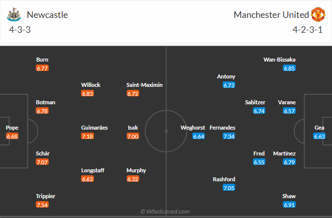The width and height of the screenshot is (332, 218).
Task: Select player name Weghorst
Action: tap(193, 128)
